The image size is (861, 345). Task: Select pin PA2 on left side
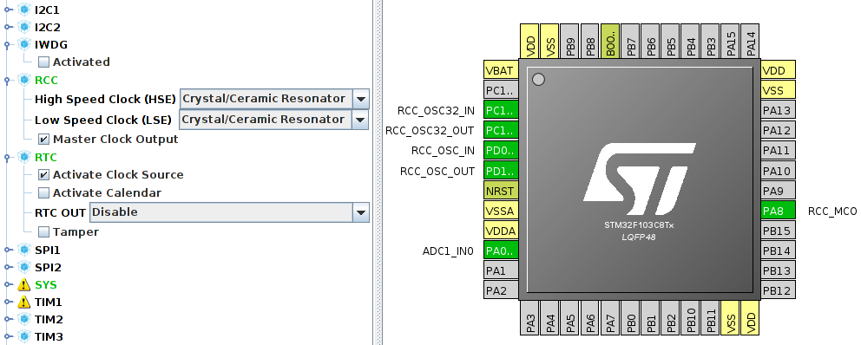coord(501,290)
